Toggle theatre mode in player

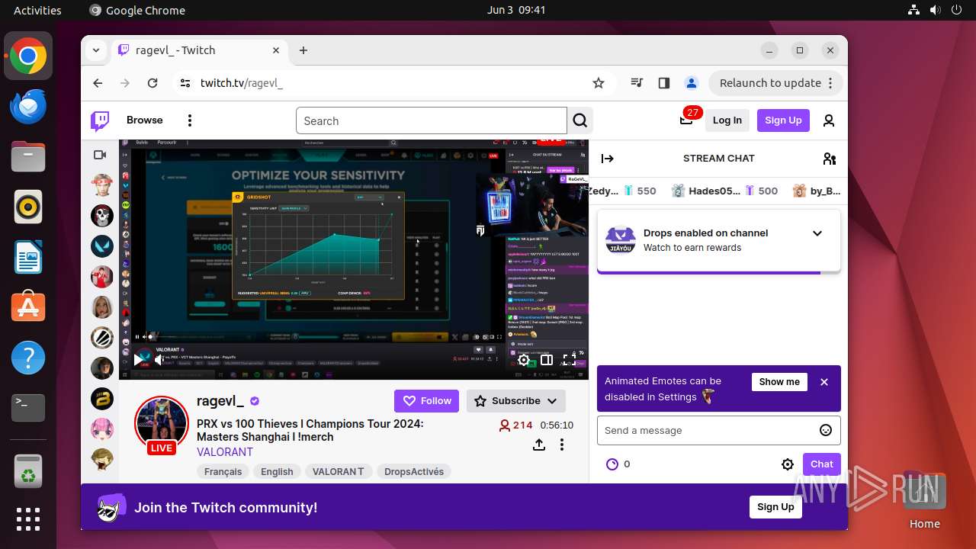coord(547,360)
